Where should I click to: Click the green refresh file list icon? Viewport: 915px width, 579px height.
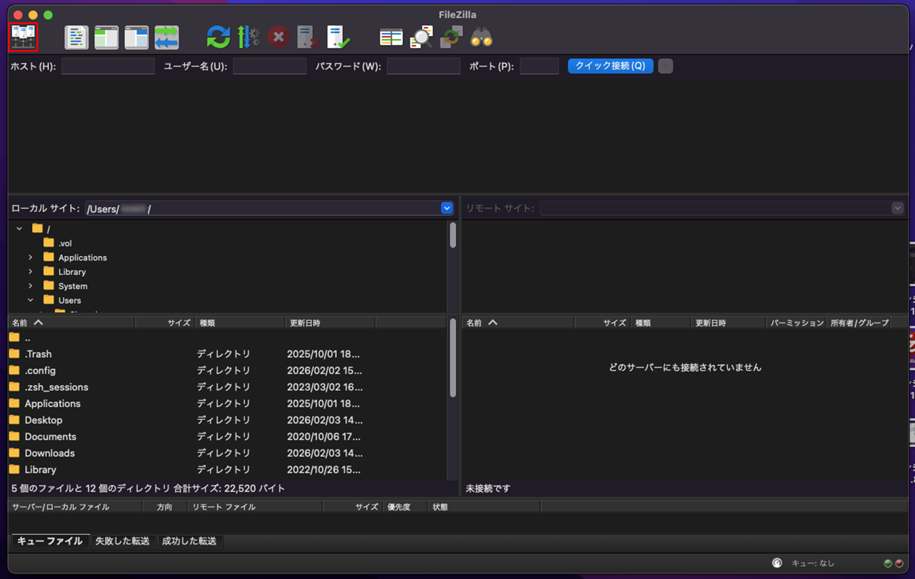click(218, 38)
